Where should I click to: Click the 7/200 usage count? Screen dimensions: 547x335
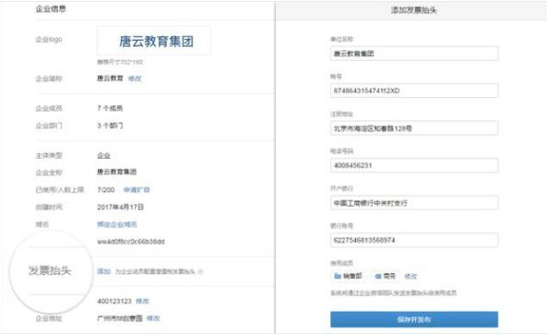point(106,190)
